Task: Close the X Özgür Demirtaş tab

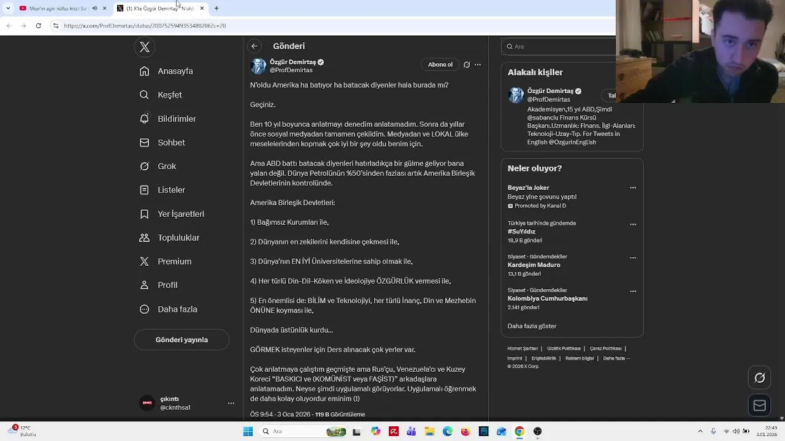Action: tap(202, 9)
